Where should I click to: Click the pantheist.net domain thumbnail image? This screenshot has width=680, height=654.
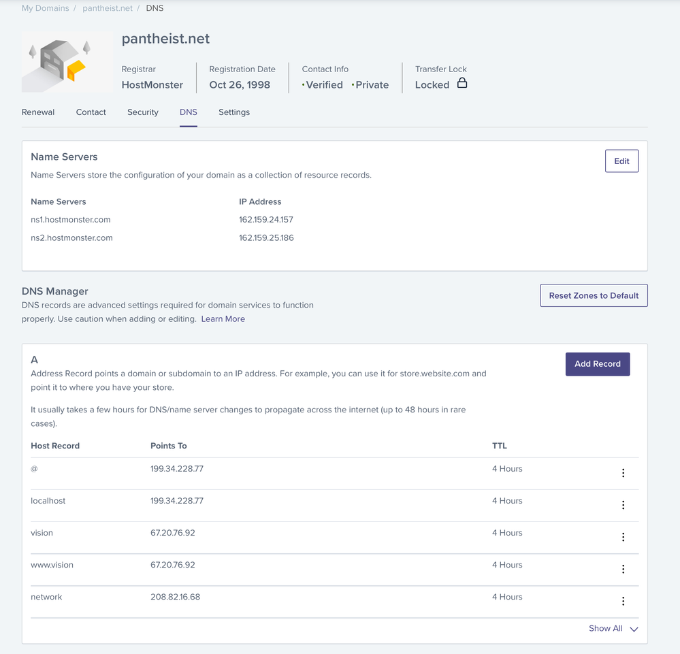click(x=67, y=61)
